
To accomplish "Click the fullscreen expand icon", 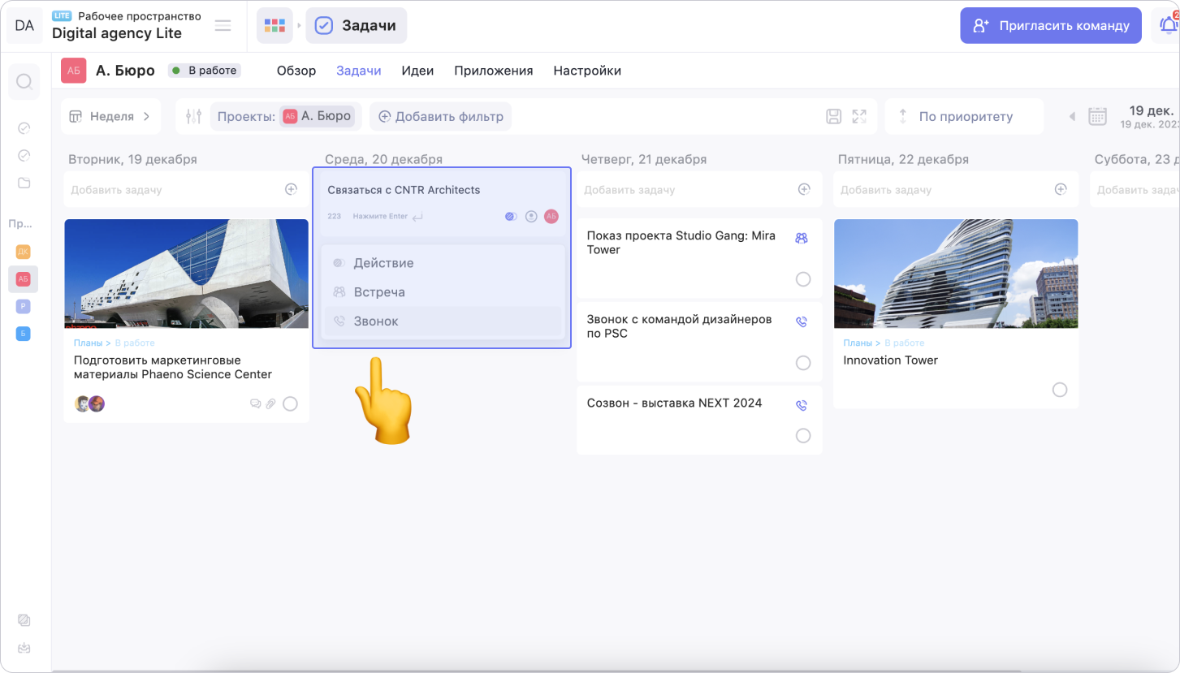I will [x=859, y=116].
